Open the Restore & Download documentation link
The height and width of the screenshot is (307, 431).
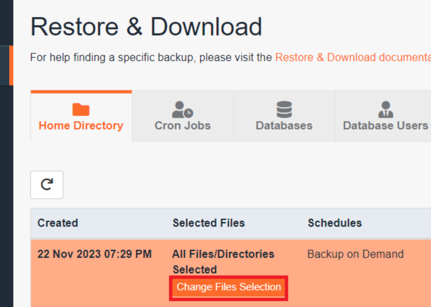click(352, 57)
